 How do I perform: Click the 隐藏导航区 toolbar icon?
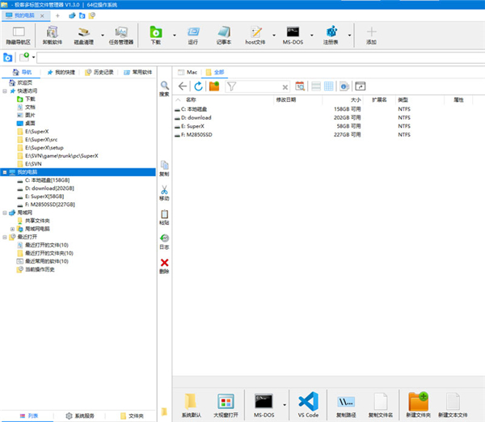click(18, 34)
